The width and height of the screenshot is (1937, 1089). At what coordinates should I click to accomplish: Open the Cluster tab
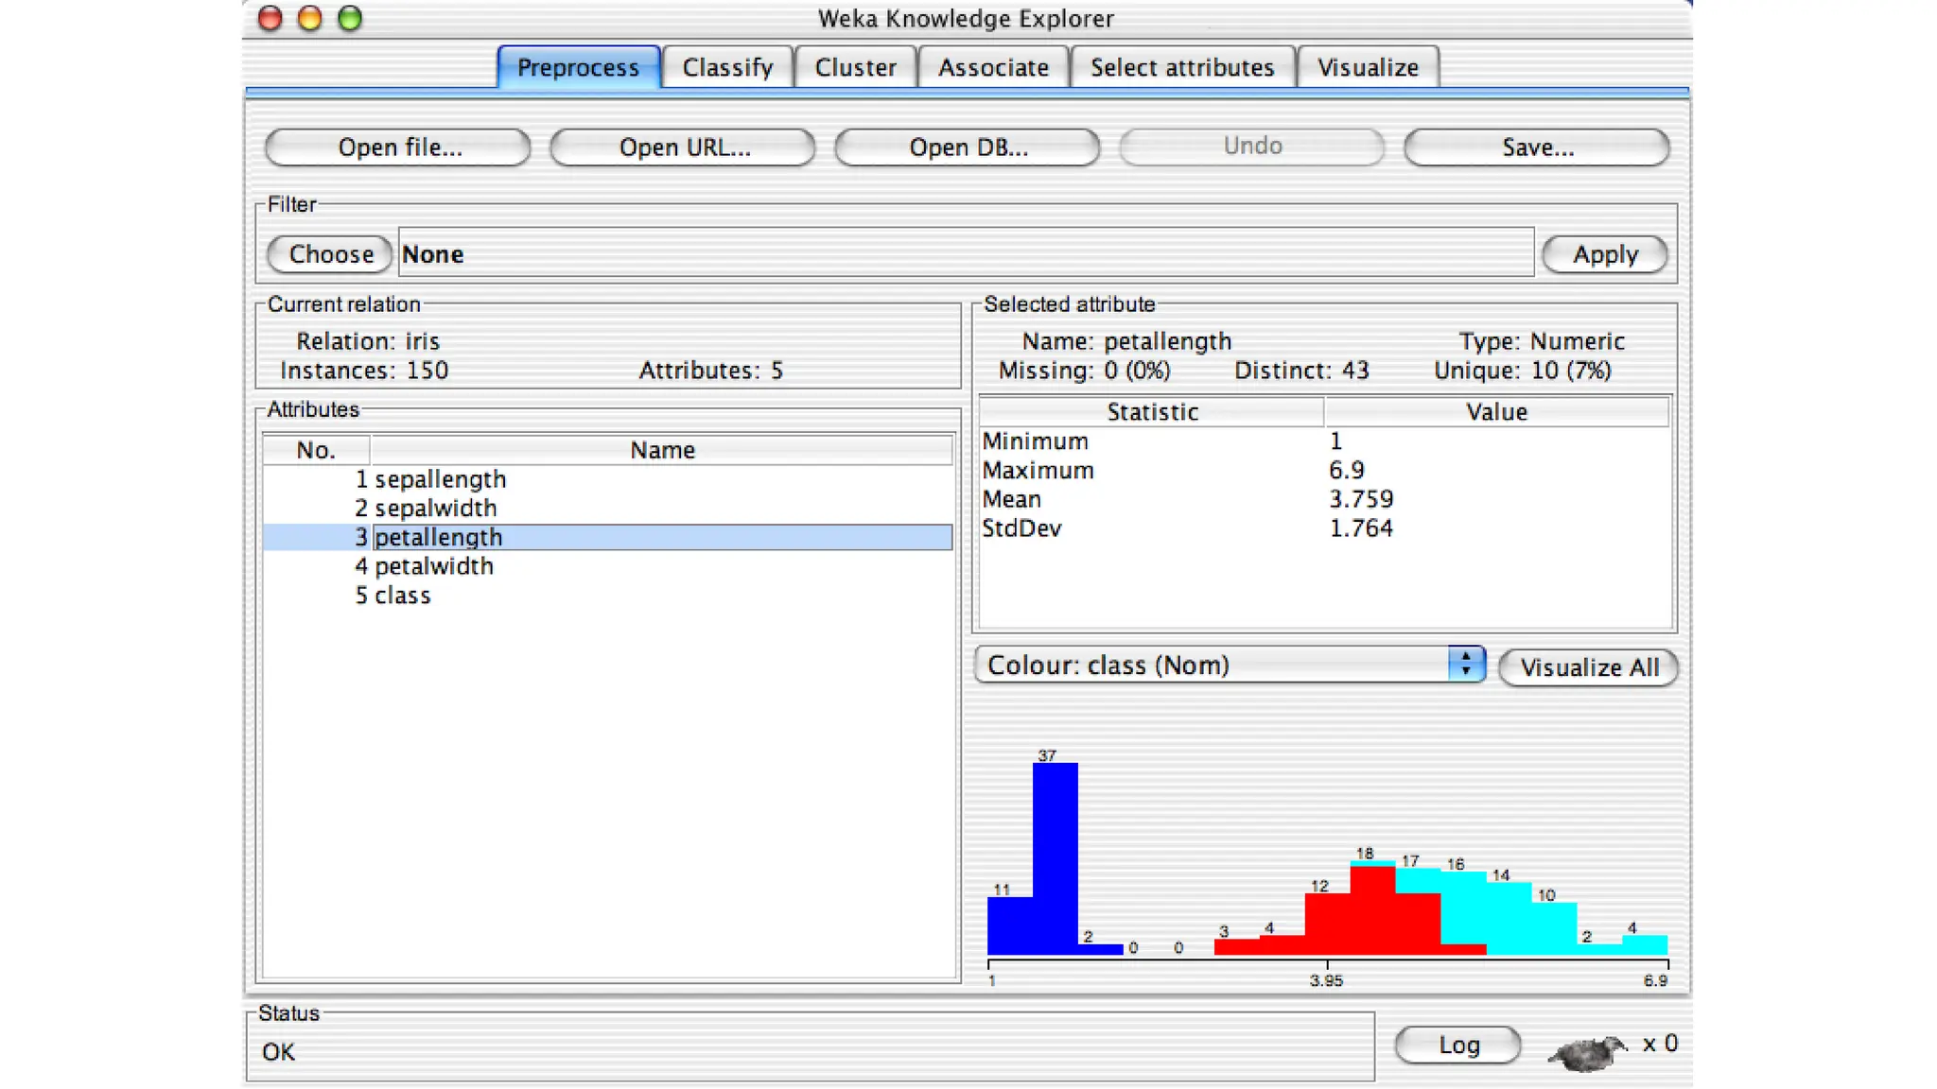click(x=855, y=68)
